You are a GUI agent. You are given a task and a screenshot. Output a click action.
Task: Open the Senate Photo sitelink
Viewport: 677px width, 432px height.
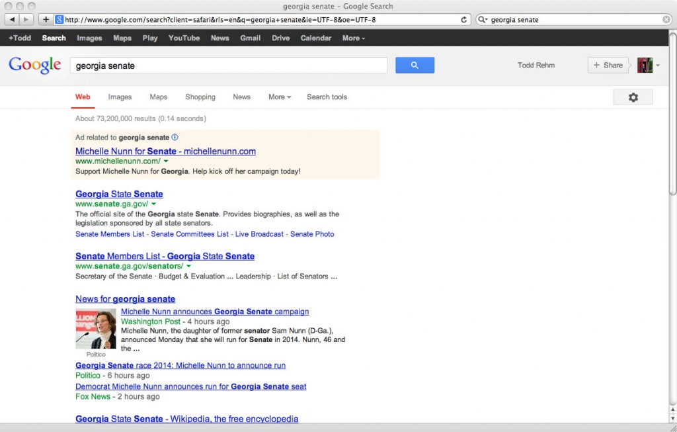(312, 234)
